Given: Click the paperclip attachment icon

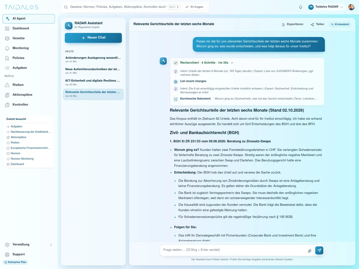Looking at the screenshot, I should tap(310, 251).
